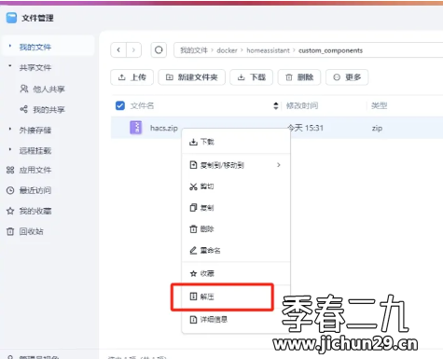
Task: Choose 复制 in the context menu
Action: tap(236, 208)
